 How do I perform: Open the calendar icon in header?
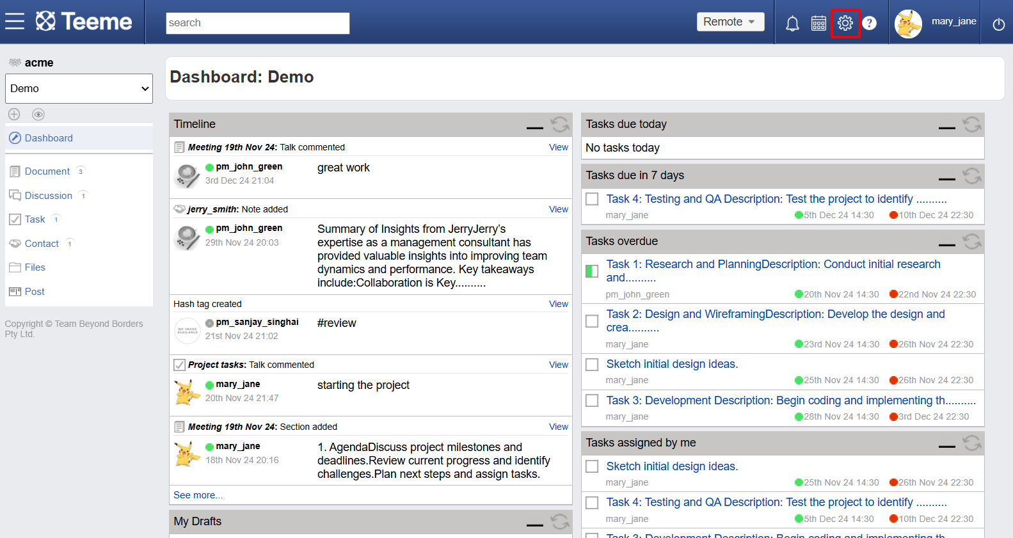(x=818, y=24)
